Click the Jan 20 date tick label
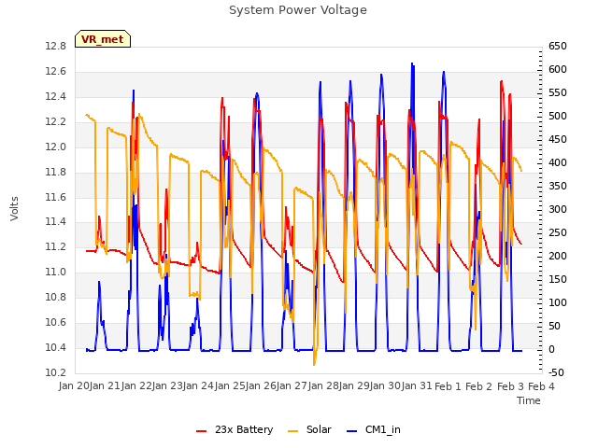598x448 pixels. click(x=74, y=386)
